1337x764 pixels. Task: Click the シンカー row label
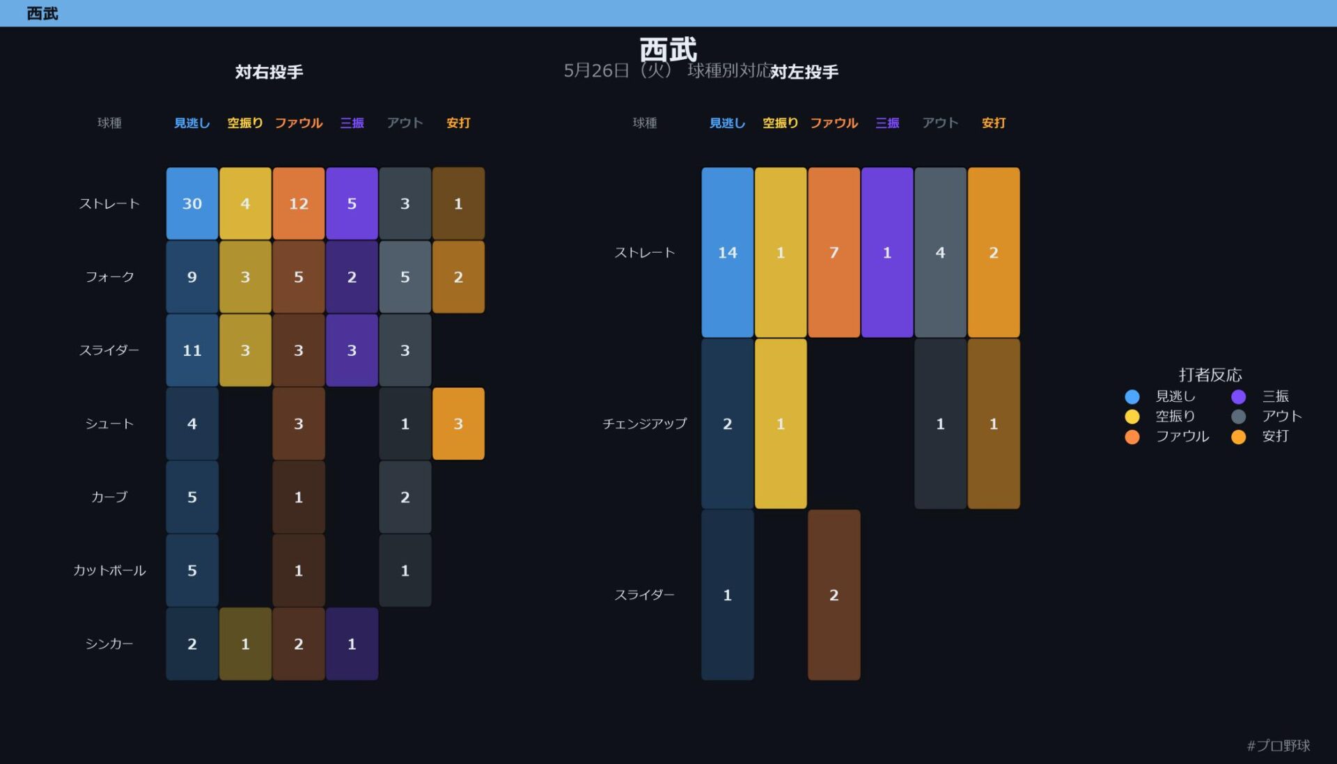point(109,644)
